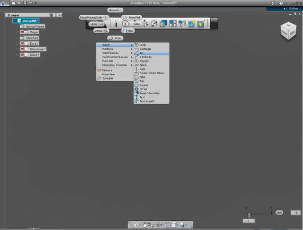Choose Text on path entry
The image size is (303, 230).
151,101
